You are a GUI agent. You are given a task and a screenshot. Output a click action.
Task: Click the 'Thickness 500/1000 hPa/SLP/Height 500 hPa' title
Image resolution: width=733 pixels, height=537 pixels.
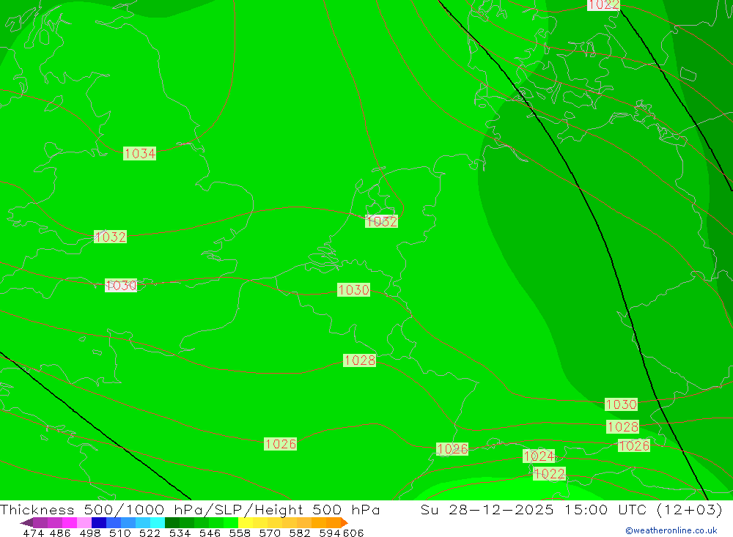(190, 509)
